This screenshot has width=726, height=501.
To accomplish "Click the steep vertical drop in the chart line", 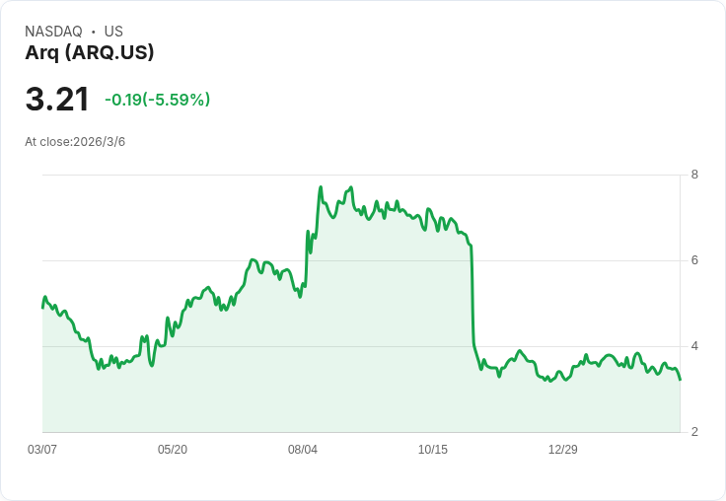I will click(x=472, y=296).
